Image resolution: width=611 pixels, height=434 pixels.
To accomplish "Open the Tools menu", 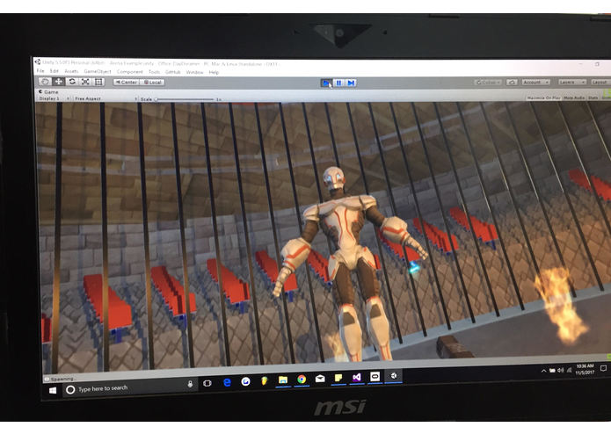I will (x=155, y=72).
